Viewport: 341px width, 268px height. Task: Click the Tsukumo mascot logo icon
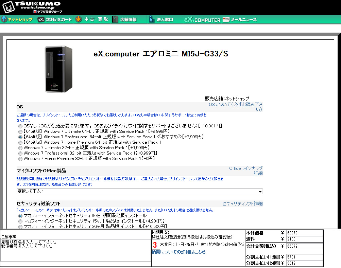click(x=8, y=7)
